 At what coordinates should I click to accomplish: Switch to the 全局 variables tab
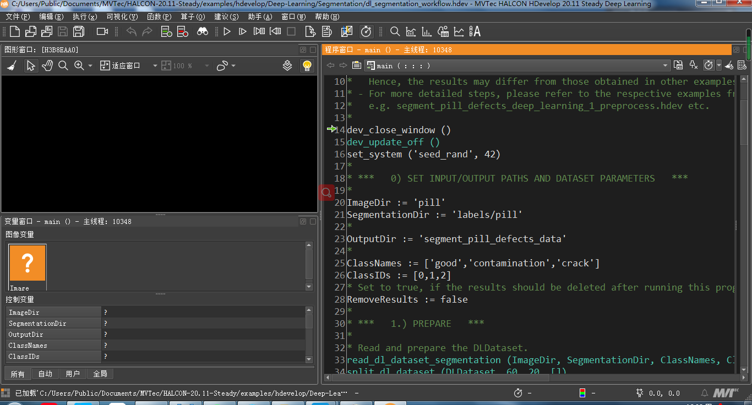(100, 374)
